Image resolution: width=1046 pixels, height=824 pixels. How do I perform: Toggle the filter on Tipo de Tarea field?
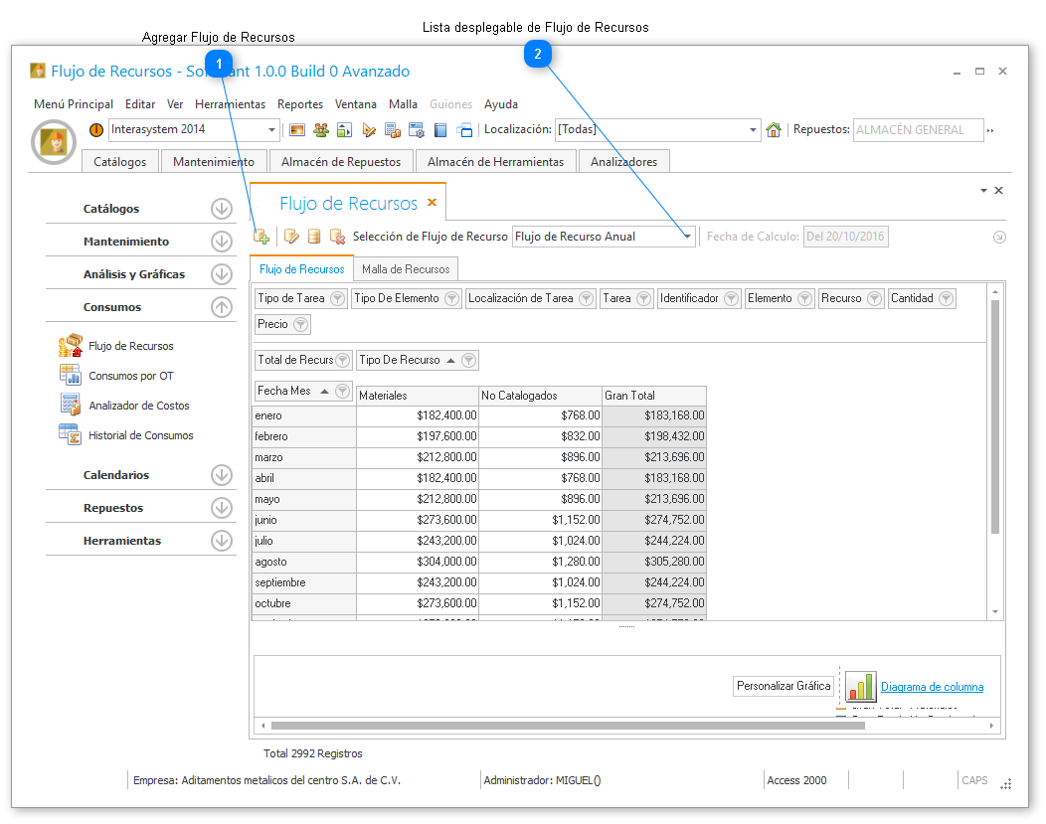(337, 298)
